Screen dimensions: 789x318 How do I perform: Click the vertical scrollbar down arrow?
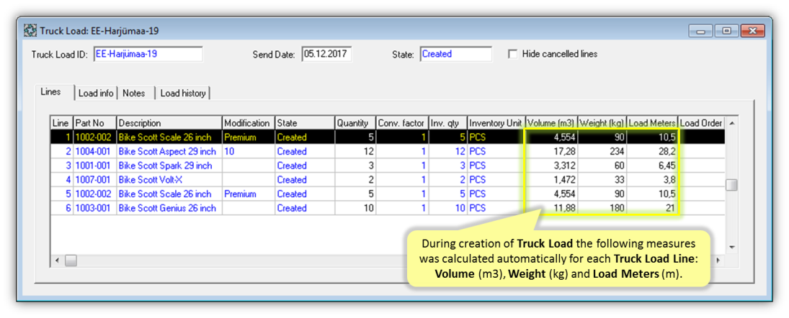[731, 247]
